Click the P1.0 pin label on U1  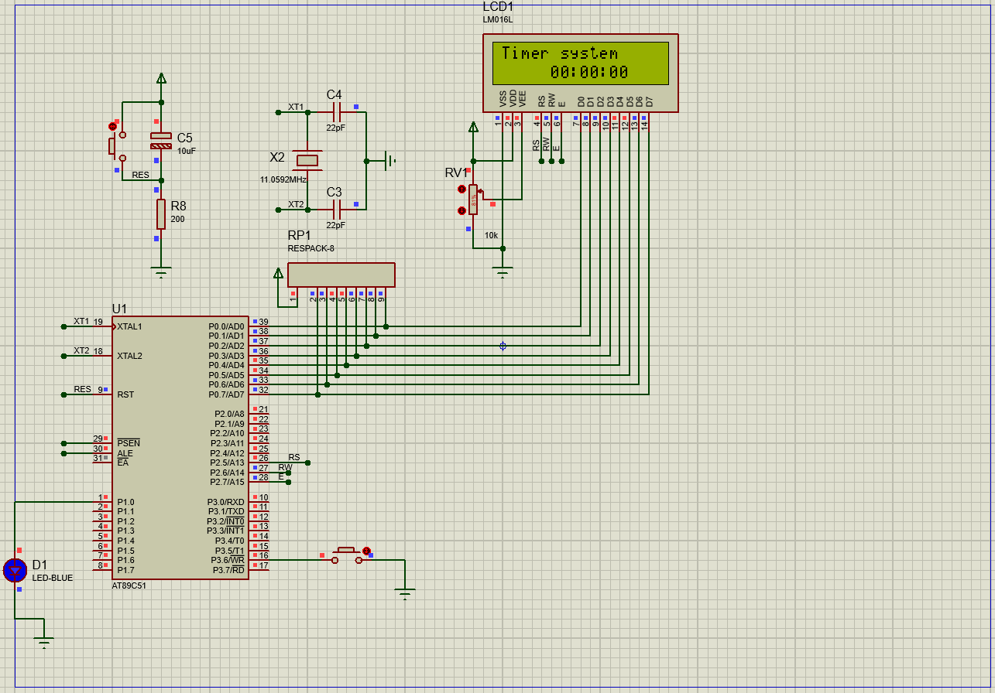[x=125, y=502]
